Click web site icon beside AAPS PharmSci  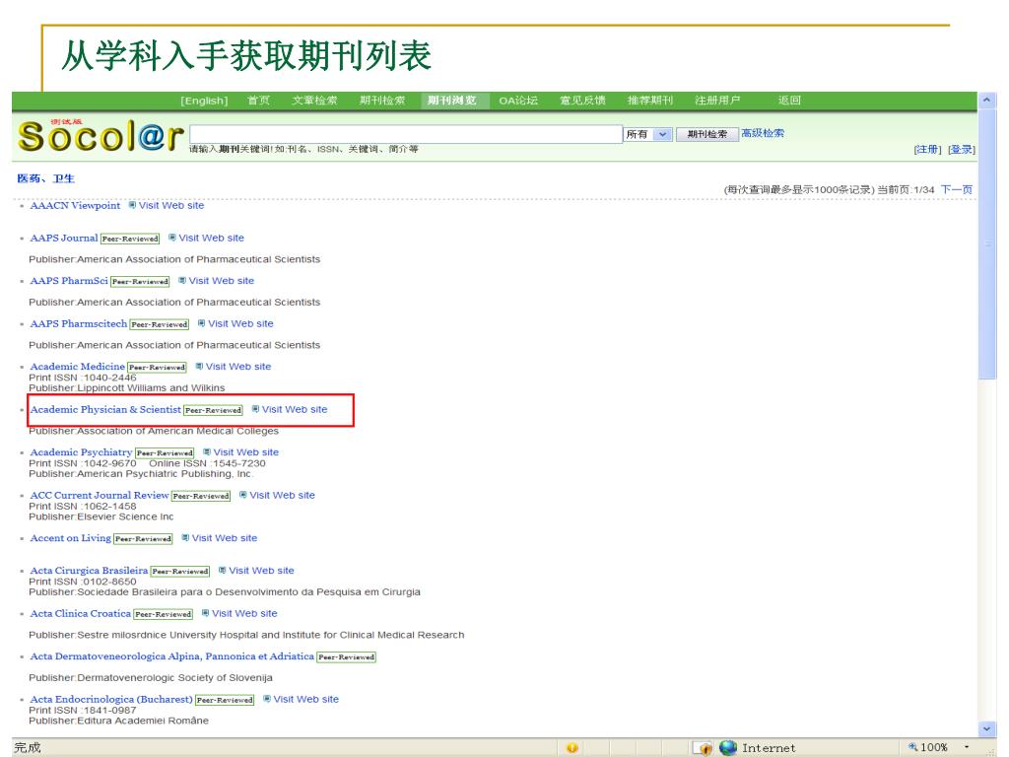(182, 281)
